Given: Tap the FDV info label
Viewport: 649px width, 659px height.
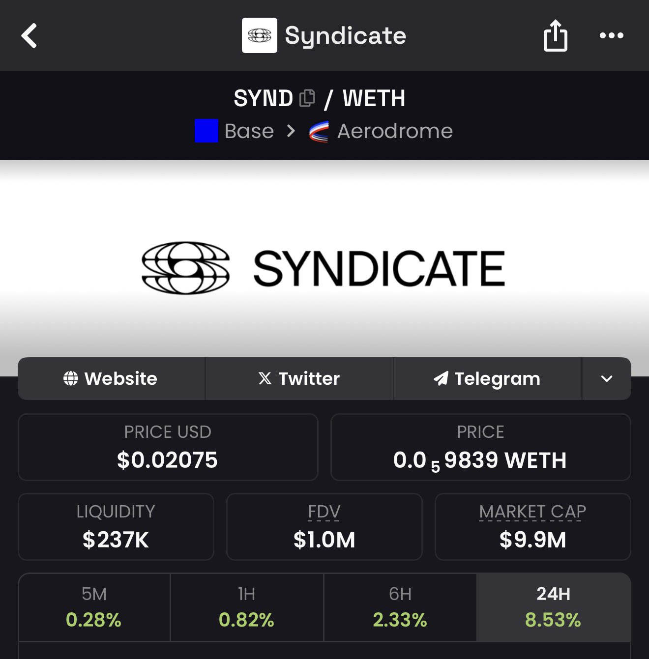Looking at the screenshot, I should click(324, 512).
